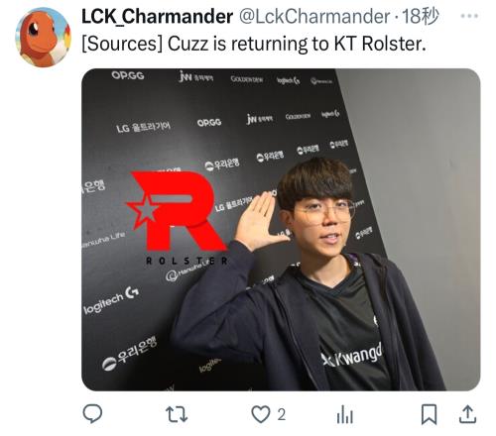Click the @LckCharmander handle
Image resolution: width=496 pixels, height=436 pixels.
pos(314,16)
